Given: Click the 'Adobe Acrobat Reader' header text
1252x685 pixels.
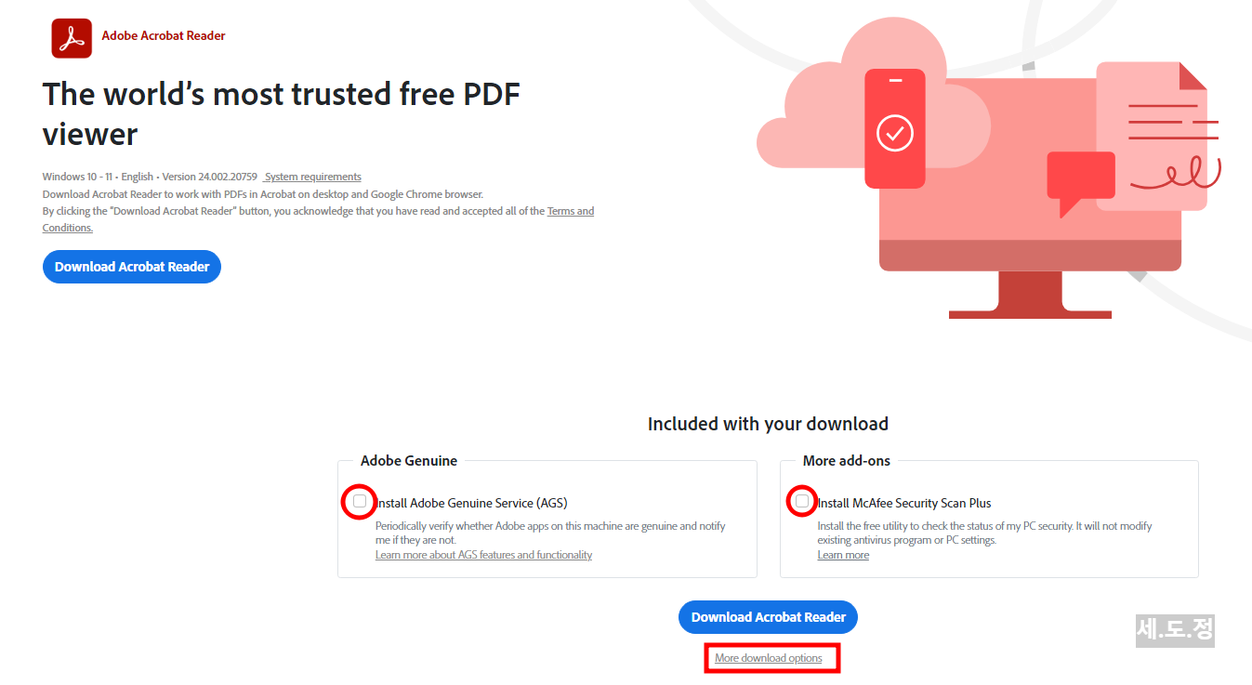Looking at the screenshot, I should [164, 35].
